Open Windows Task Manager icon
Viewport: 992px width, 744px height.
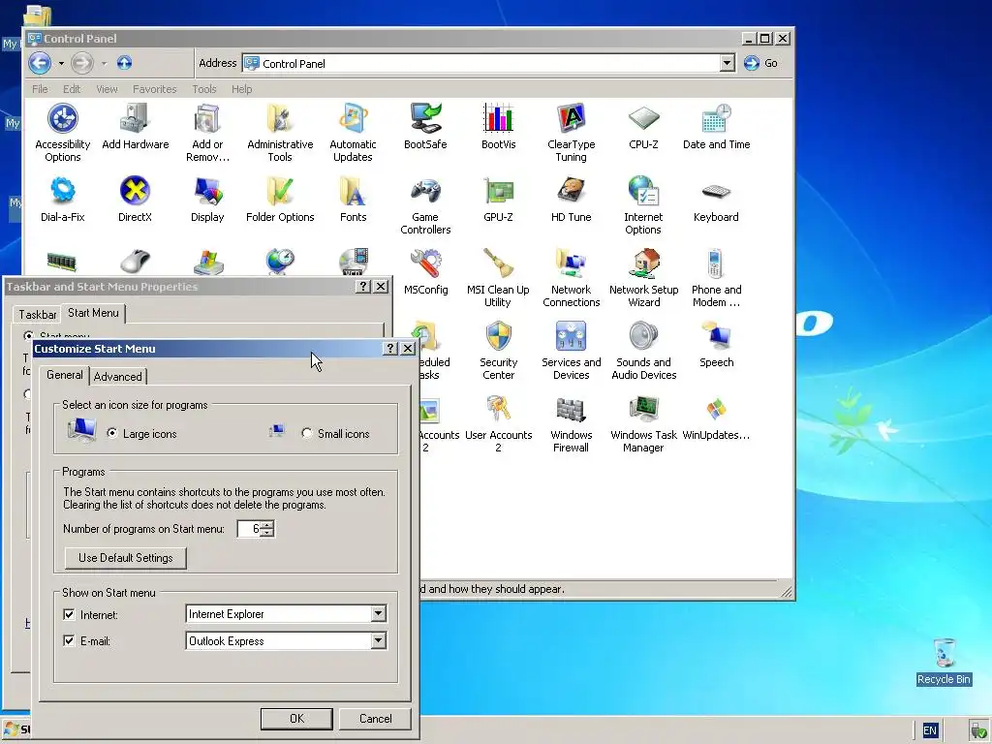[643, 423]
